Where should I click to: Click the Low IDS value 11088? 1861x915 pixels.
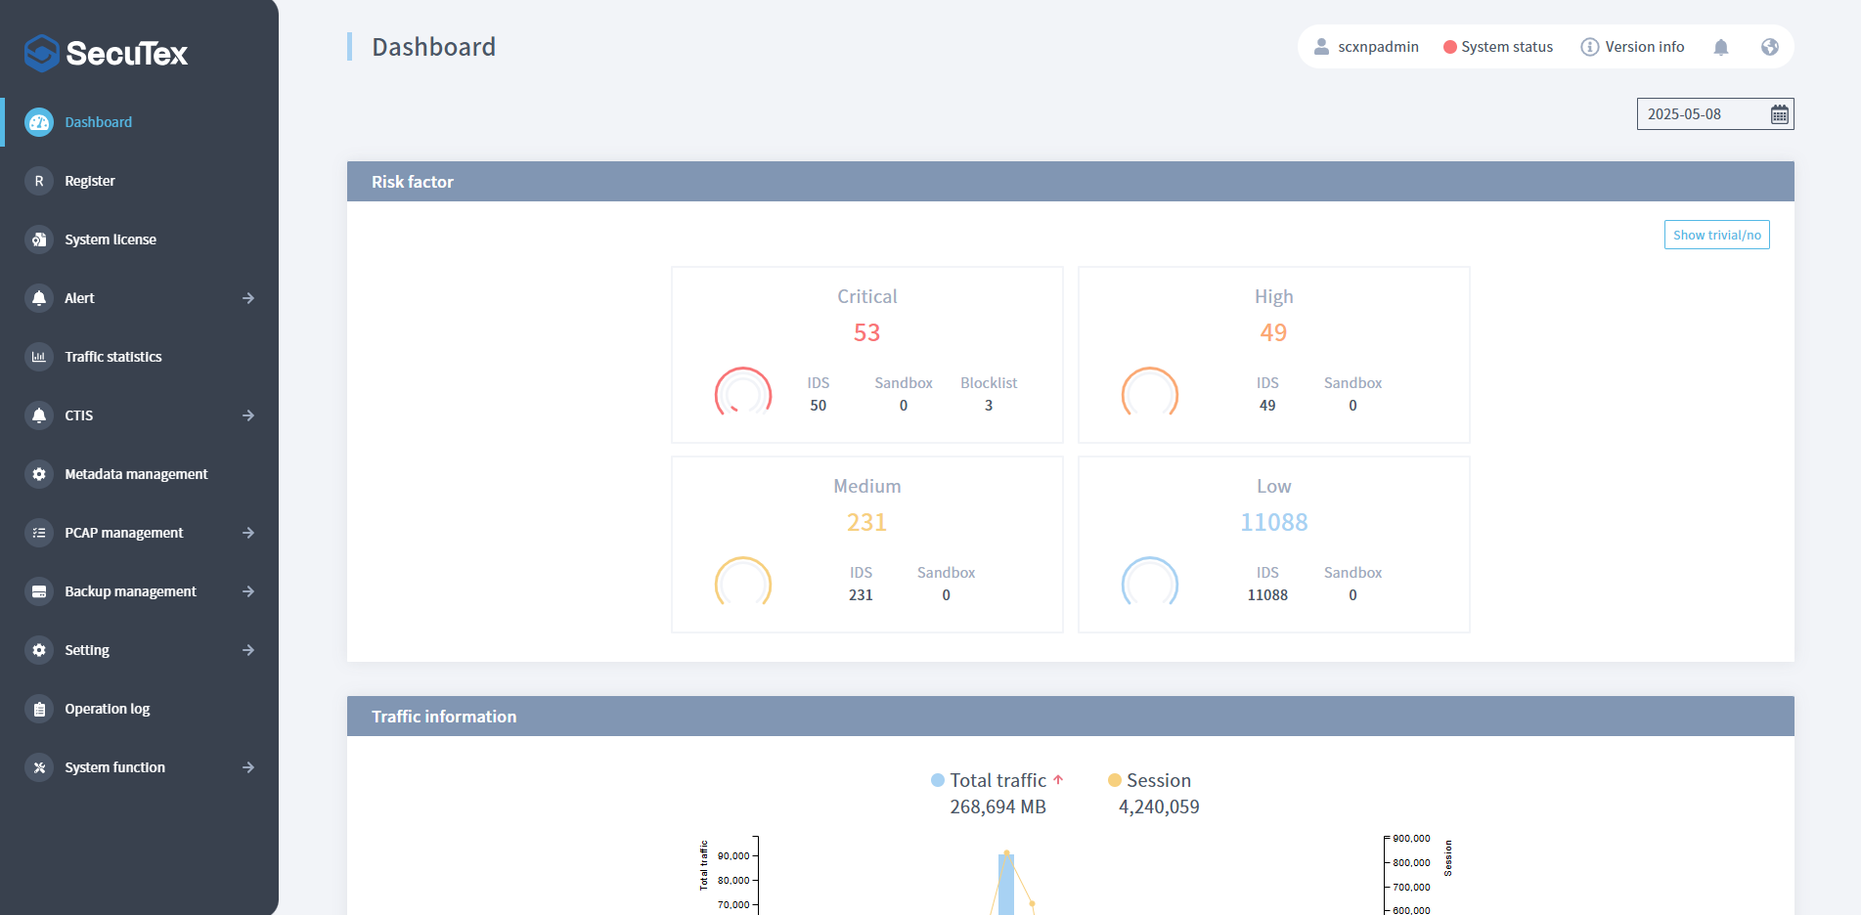[1267, 595]
